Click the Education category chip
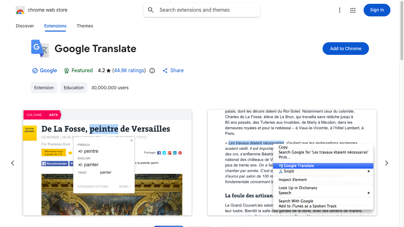404x227 pixels. coord(74,88)
